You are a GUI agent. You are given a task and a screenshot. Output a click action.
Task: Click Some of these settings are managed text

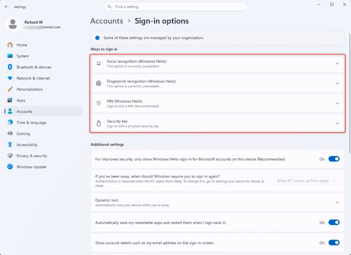coord(154,38)
